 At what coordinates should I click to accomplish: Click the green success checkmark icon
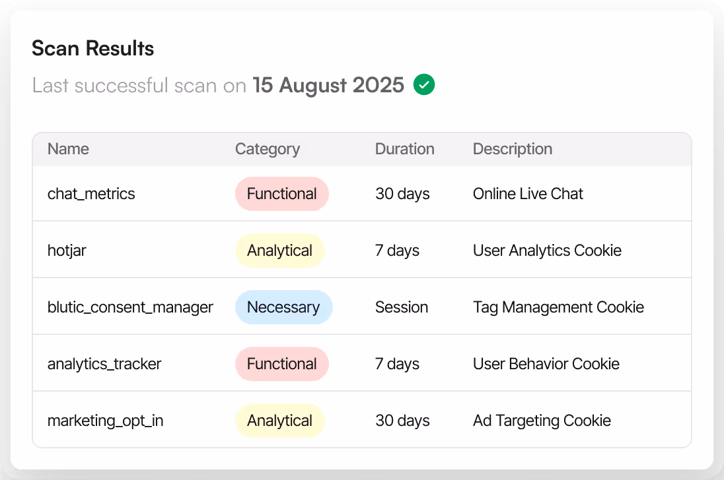(424, 85)
